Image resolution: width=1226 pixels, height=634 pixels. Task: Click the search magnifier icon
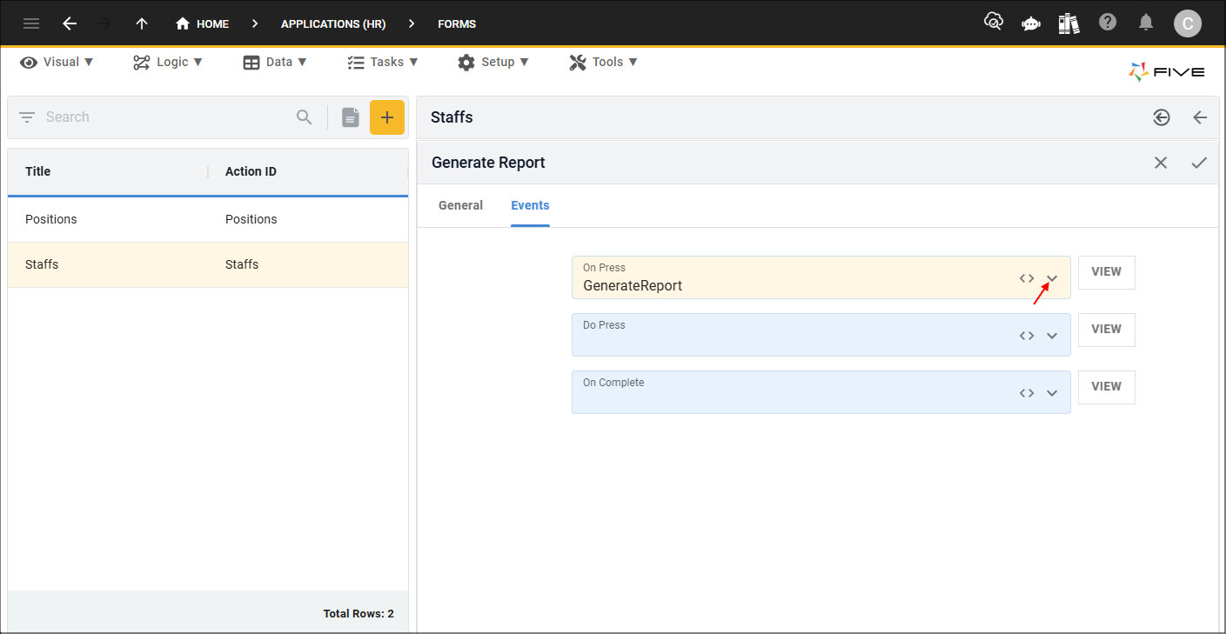(304, 117)
